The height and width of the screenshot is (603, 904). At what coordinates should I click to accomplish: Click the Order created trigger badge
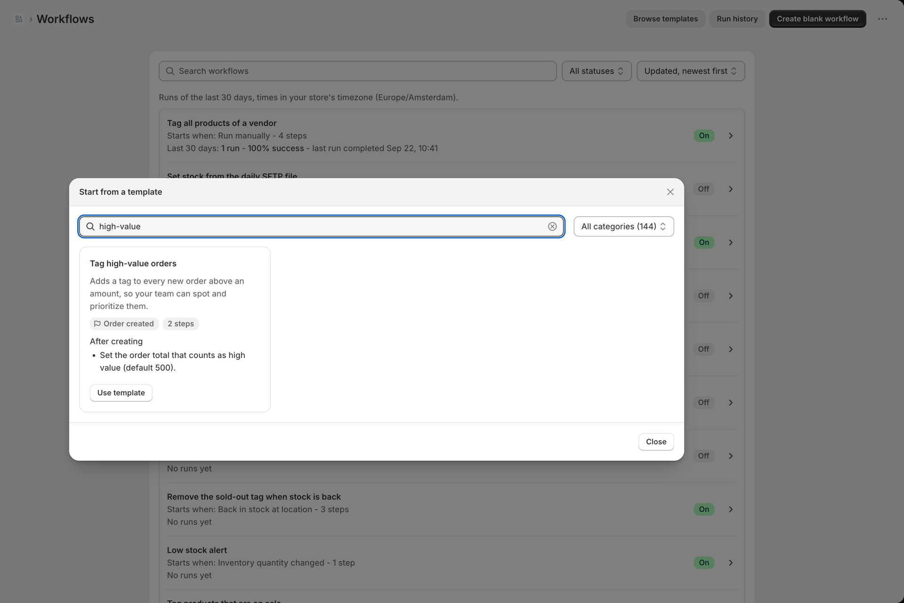pos(124,324)
